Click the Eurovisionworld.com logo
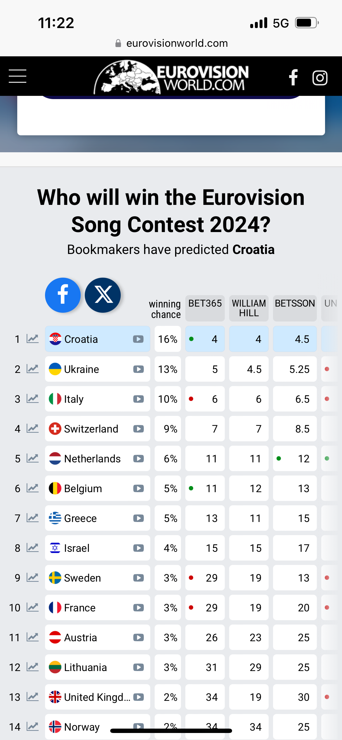The height and width of the screenshot is (740, 342). click(171, 77)
